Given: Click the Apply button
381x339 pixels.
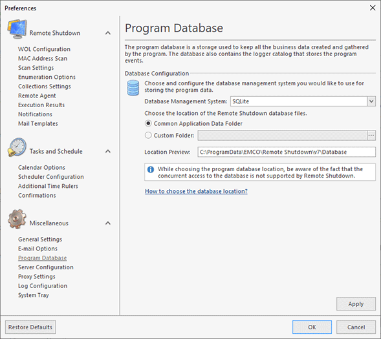Looking at the screenshot, I should point(356,304).
